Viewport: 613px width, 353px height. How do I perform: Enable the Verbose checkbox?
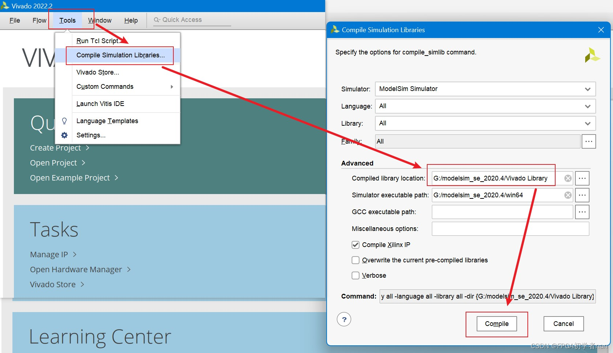point(356,276)
